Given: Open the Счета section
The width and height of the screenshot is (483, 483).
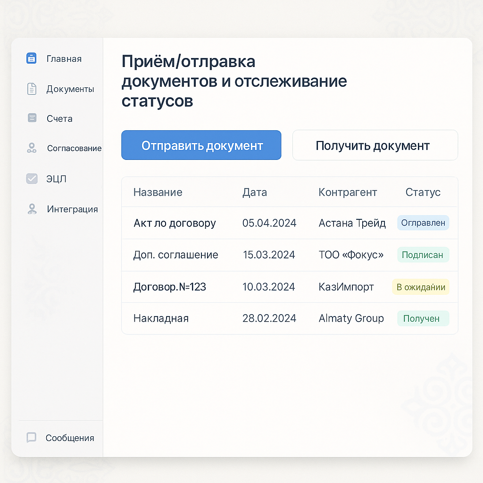Looking at the screenshot, I should click(x=59, y=118).
